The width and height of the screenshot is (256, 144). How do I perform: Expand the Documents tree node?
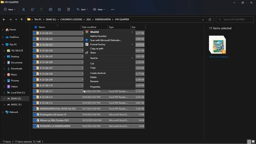coord(4,63)
